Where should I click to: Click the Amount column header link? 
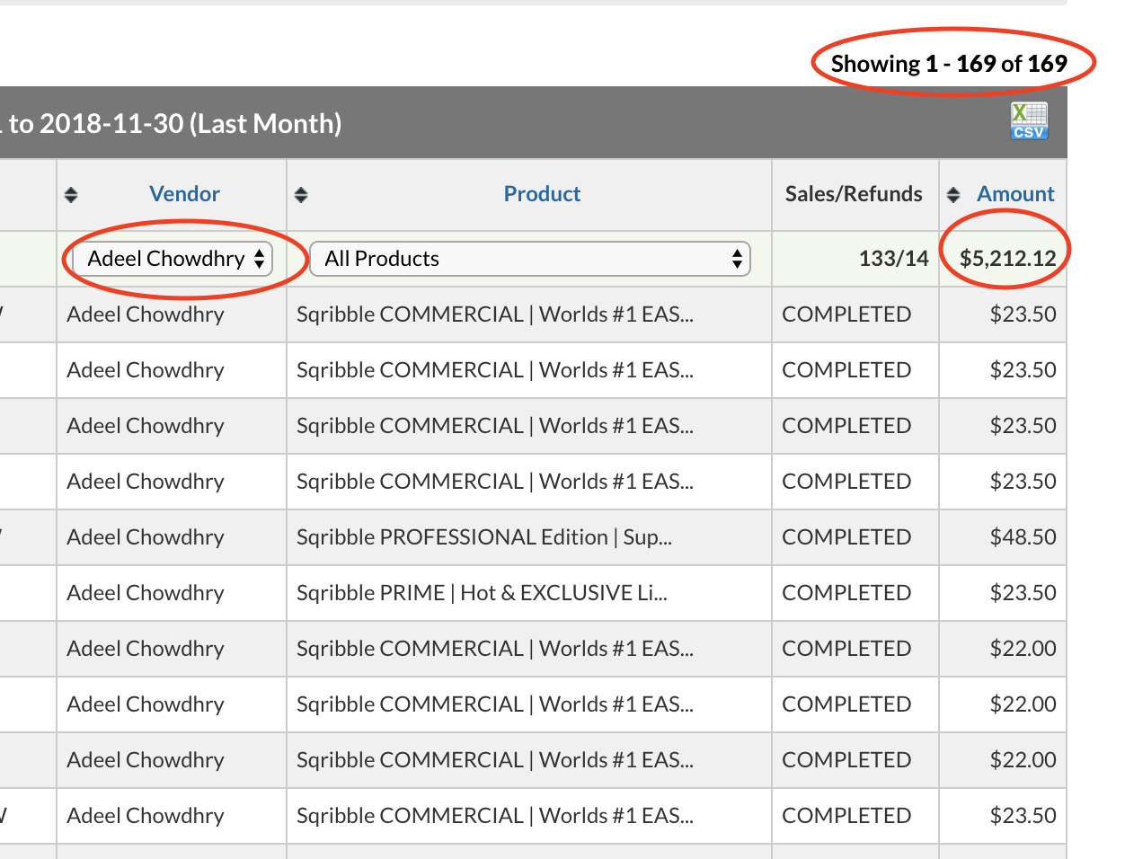[x=1016, y=194]
